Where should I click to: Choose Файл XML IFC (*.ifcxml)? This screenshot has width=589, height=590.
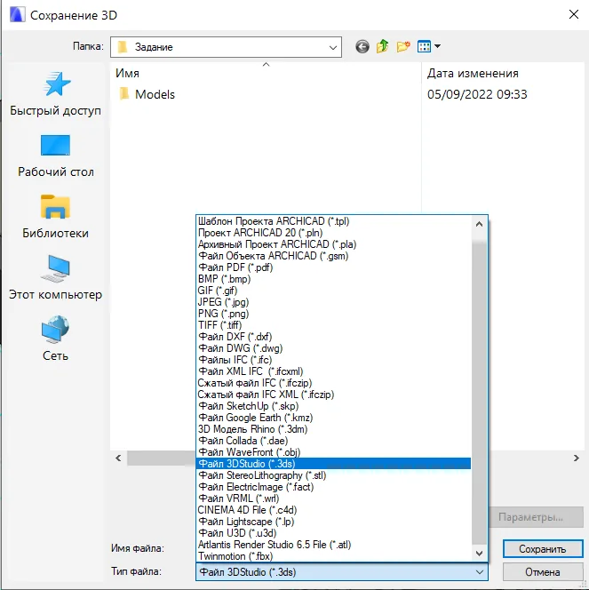333,371
